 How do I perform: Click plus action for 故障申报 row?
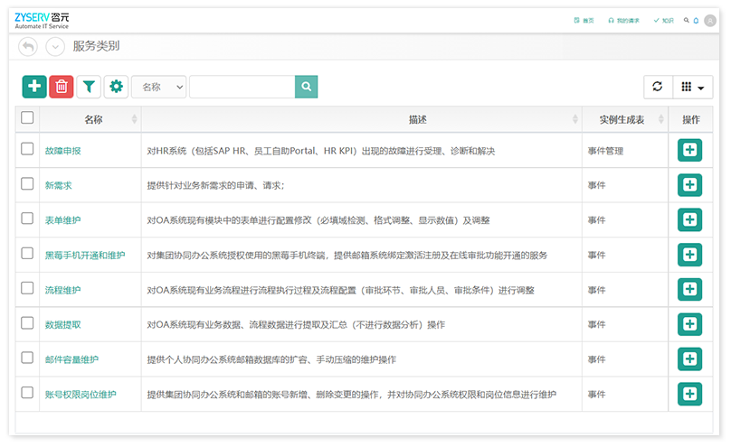[x=689, y=150]
